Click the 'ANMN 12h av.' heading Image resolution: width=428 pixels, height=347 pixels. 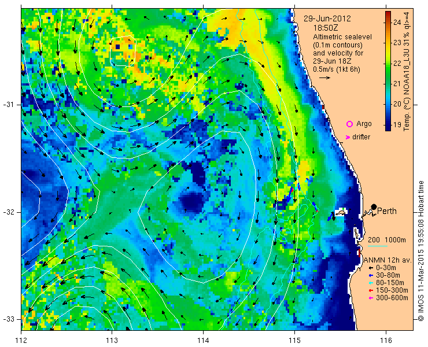(388, 260)
